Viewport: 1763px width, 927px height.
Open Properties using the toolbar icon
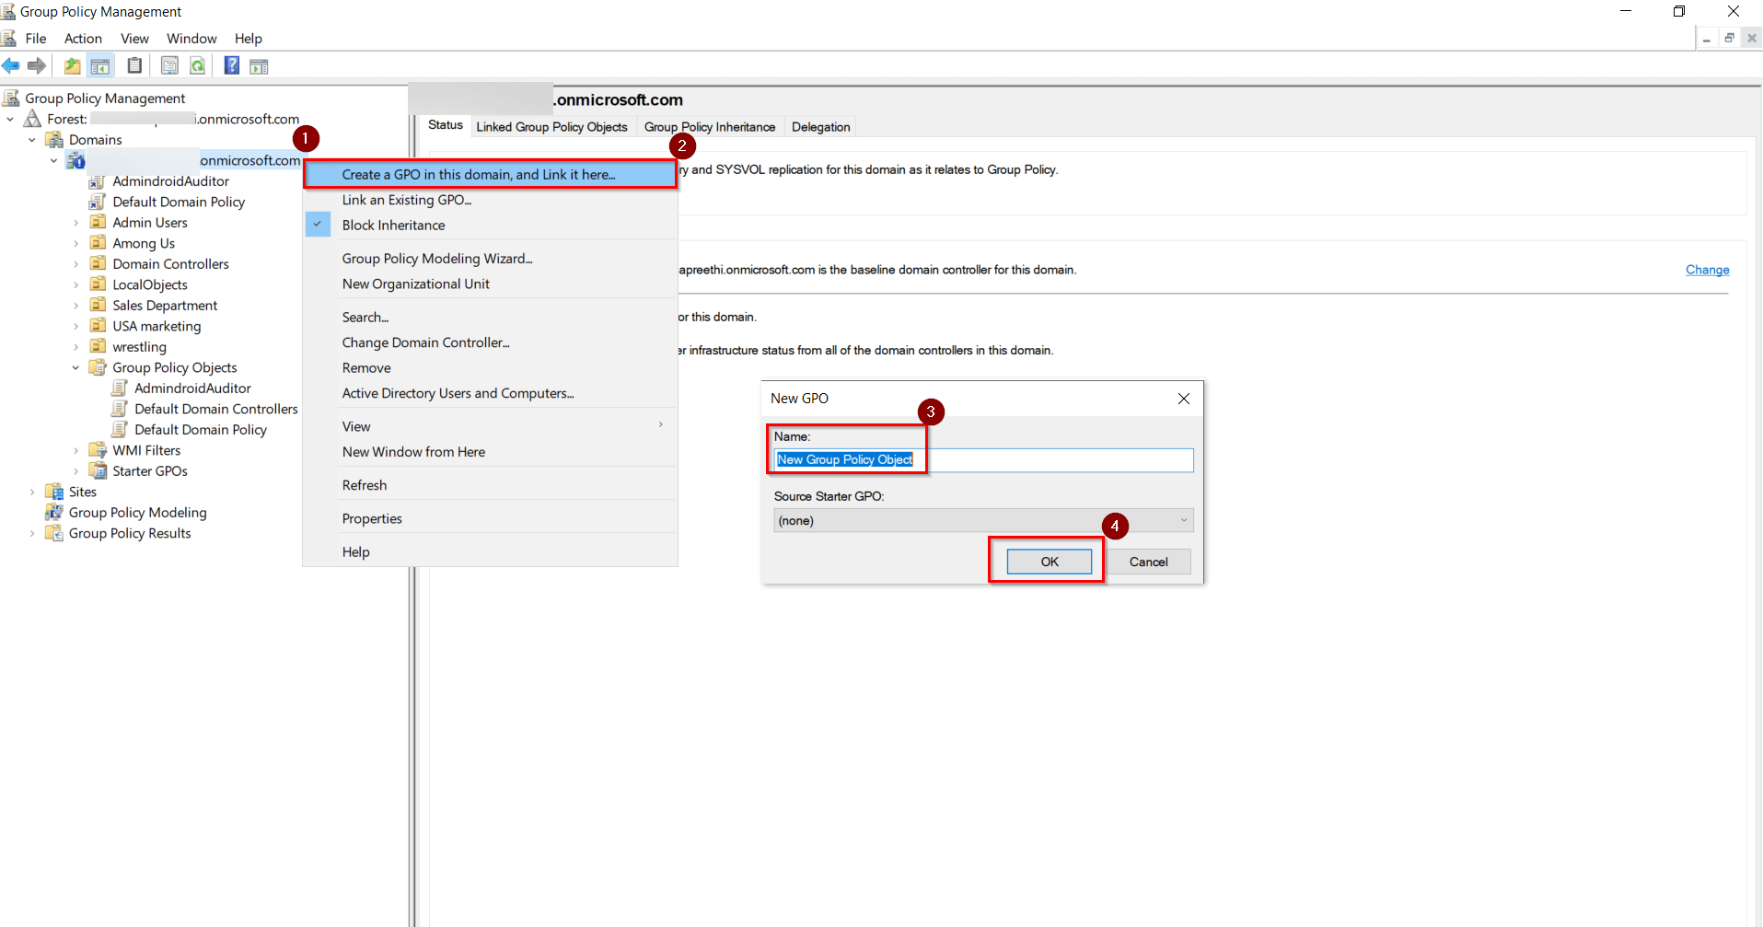coord(169,65)
